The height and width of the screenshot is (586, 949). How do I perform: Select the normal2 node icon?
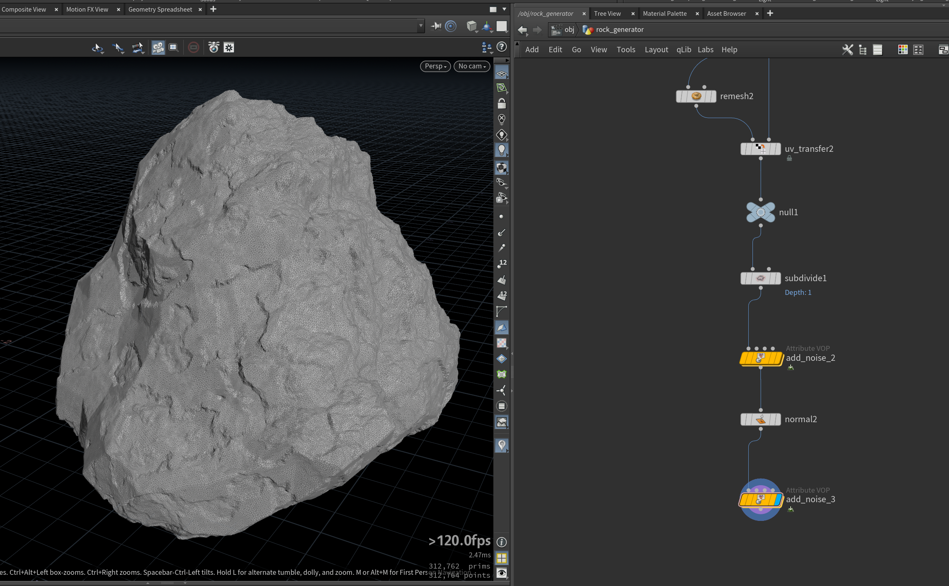[760, 419]
